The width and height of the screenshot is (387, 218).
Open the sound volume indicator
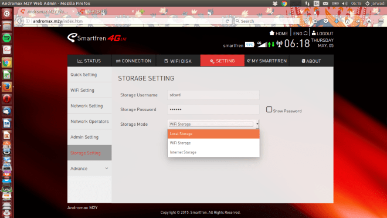click(345, 4)
